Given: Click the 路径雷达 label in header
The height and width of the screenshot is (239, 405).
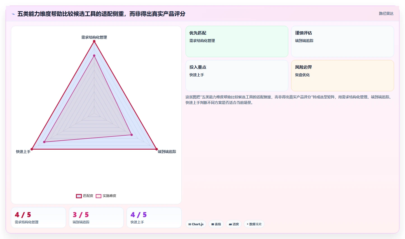Looking at the screenshot, I should (386, 13).
